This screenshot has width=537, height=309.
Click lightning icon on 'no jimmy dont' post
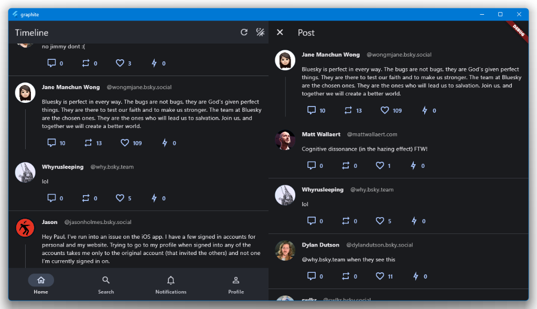click(154, 63)
